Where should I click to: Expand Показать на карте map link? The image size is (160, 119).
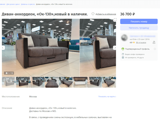point(107,97)
